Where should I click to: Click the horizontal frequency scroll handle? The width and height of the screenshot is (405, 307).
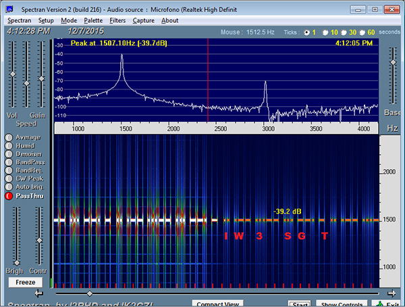90,294
